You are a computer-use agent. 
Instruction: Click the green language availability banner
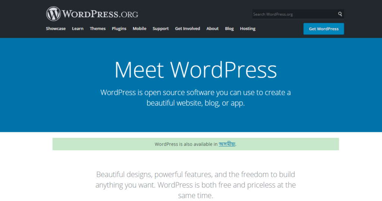[x=112, y=144]
